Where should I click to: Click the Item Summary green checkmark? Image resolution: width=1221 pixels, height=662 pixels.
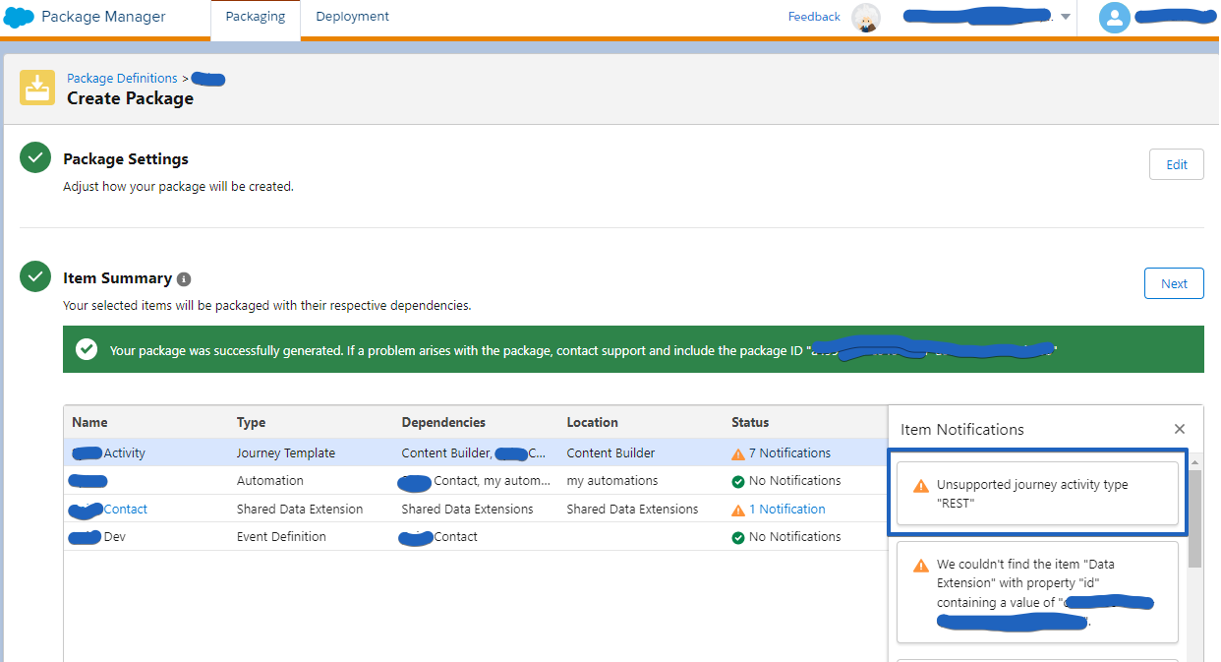(x=35, y=277)
